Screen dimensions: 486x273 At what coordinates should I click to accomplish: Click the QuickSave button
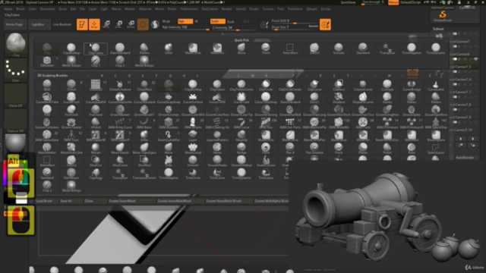point(348,2)
